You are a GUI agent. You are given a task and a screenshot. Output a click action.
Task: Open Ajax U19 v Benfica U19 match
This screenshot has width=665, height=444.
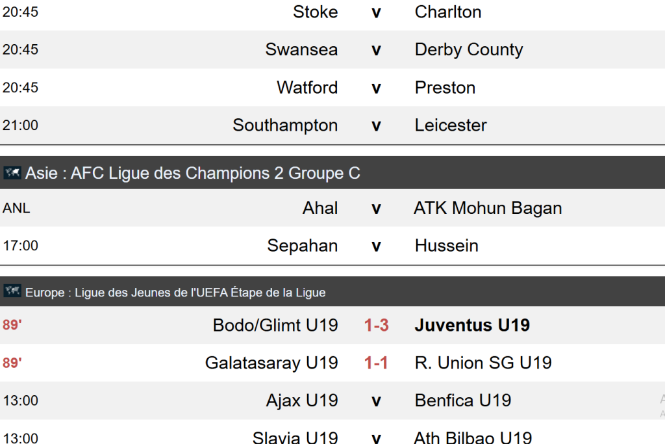tap(375, 400)
